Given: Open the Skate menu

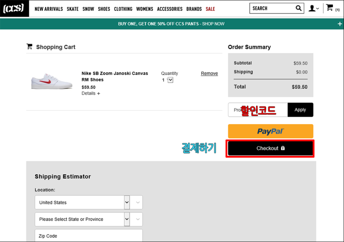Looking at the screenshot, I should tap(73, 9).
